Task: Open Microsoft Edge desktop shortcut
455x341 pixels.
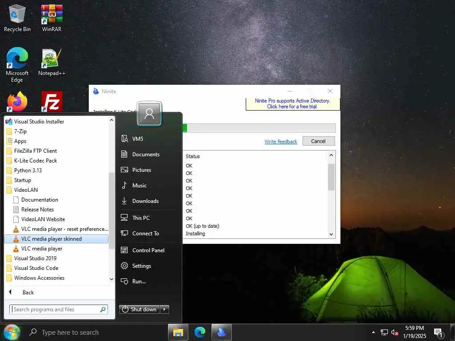Action: point(17,65)
